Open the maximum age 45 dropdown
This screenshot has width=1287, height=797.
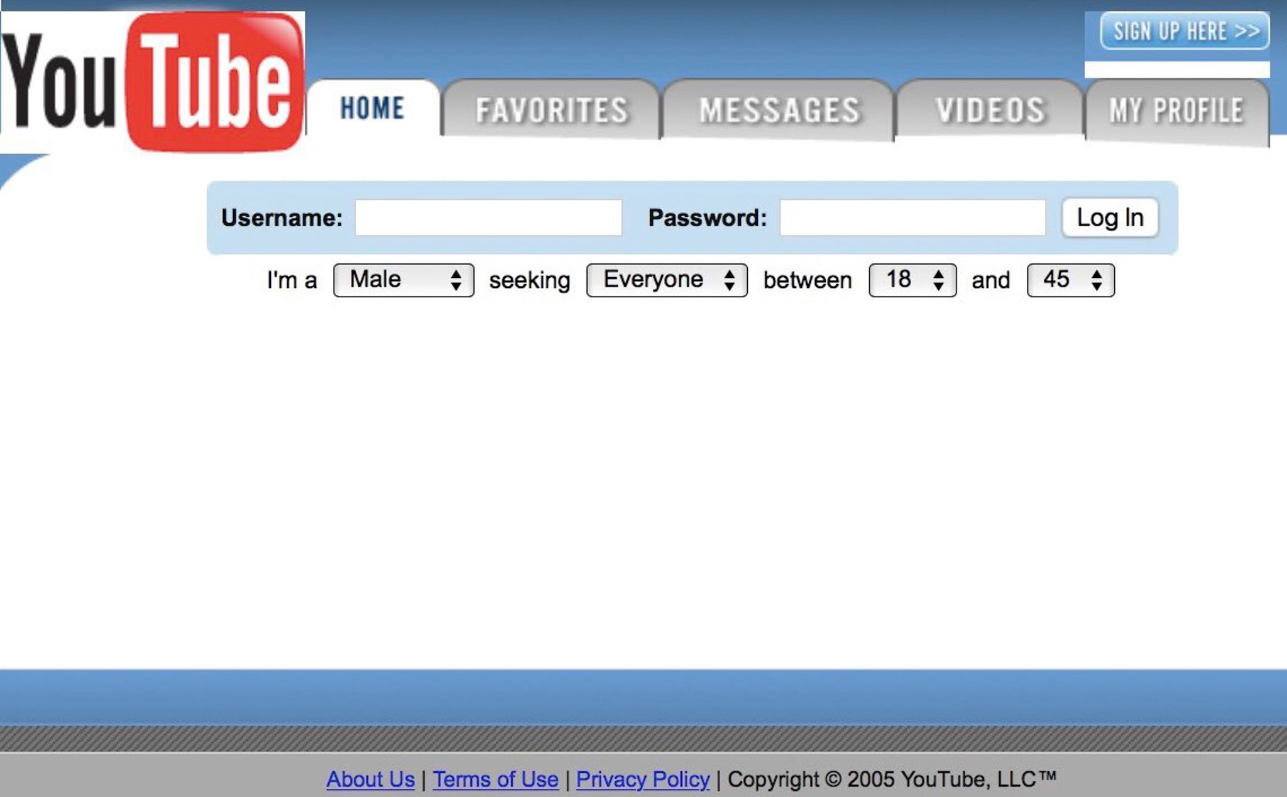coord(1071,280)
